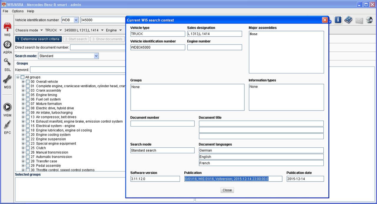Screen dimensions: 377x204
Task: Click the Direct search by document number field
Action: pos(98,47)
